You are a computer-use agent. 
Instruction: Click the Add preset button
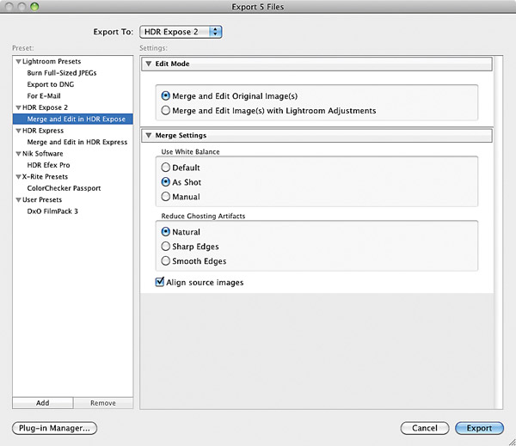[x=43, y=403]
